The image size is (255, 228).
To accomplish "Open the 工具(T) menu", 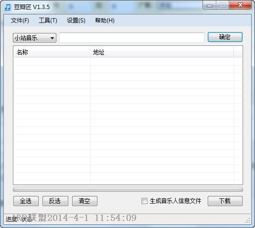I will coord(48,21).
